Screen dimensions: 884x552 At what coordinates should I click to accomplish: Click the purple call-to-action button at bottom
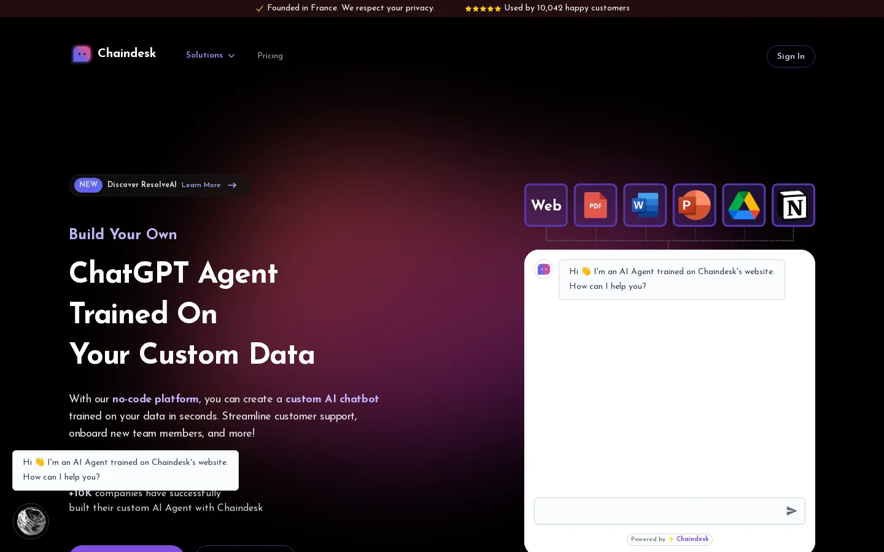(x=126, y=548)
